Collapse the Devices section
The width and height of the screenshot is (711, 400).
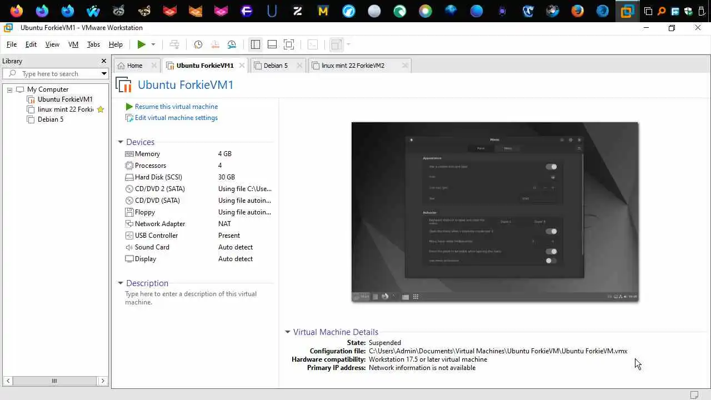pos(121,142)
